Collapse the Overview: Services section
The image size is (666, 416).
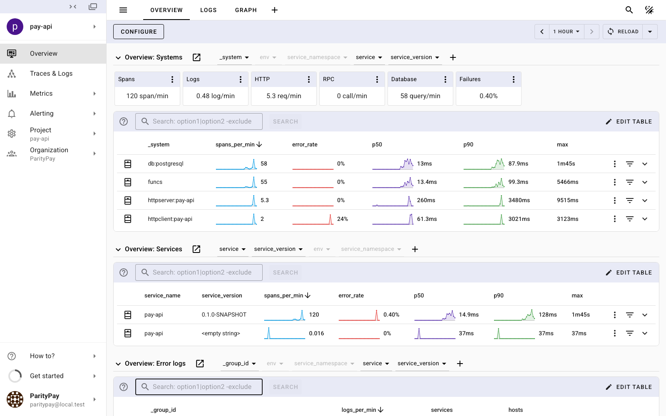pos(118,250)
